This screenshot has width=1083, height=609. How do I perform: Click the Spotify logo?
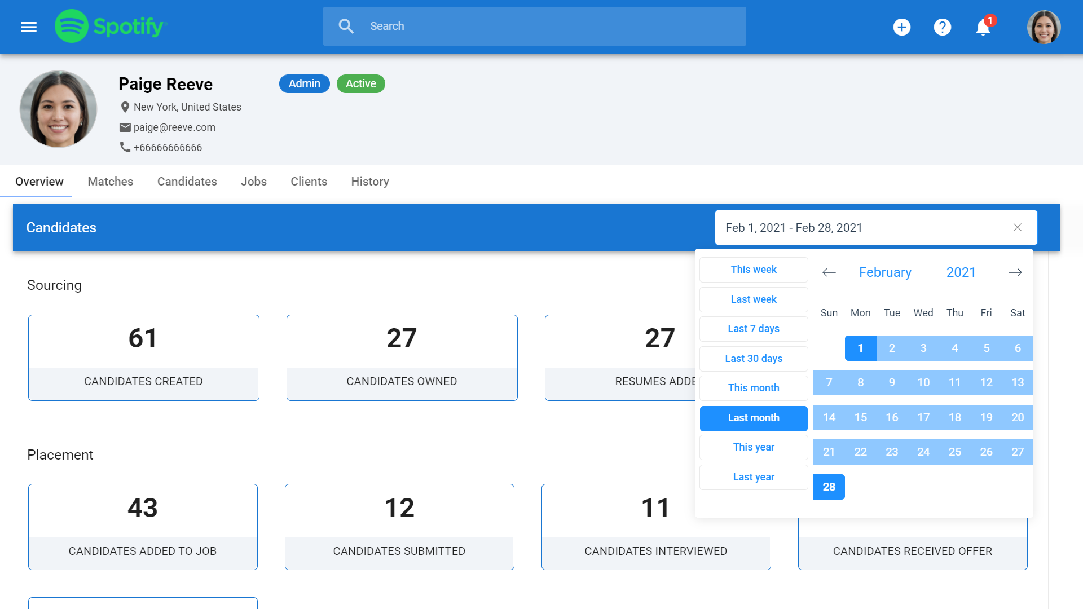click(x=111, y=27)
